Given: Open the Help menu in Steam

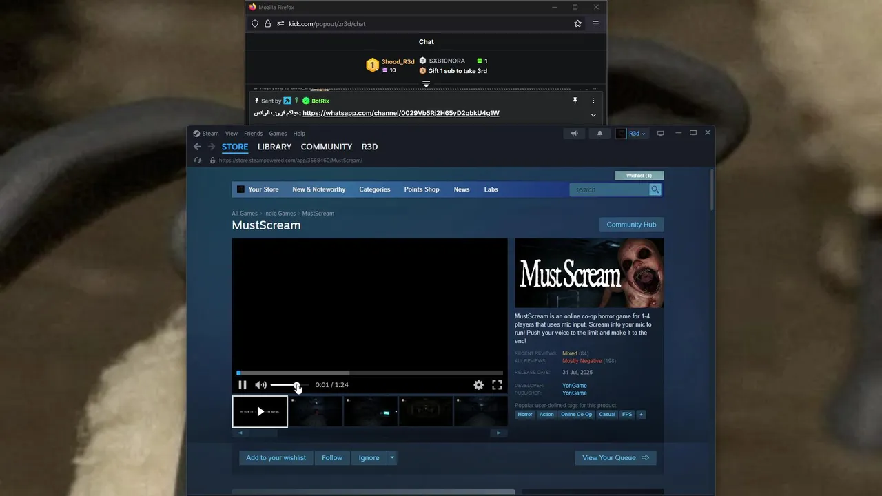Looking at the screenshot, I should [299, 134].
